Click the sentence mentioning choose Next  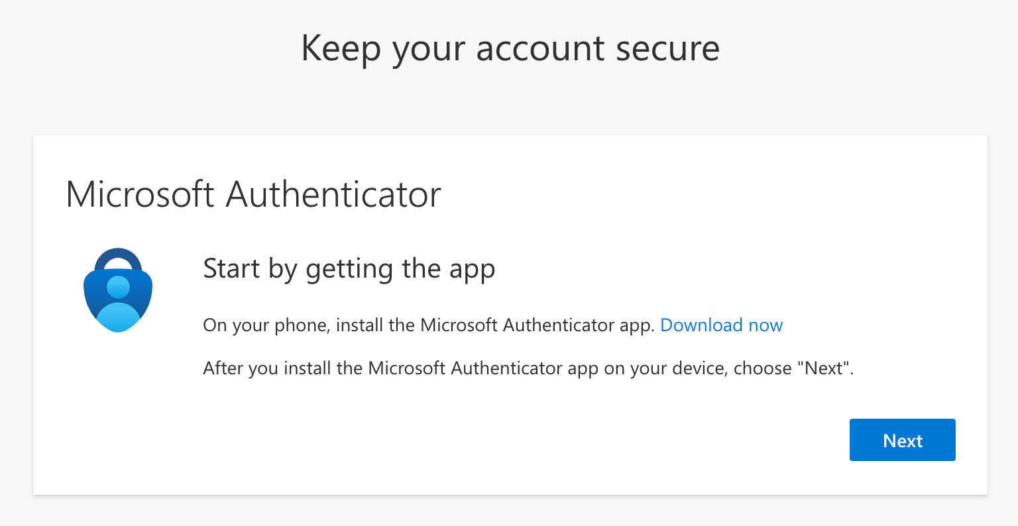click(x=529, y=368)
